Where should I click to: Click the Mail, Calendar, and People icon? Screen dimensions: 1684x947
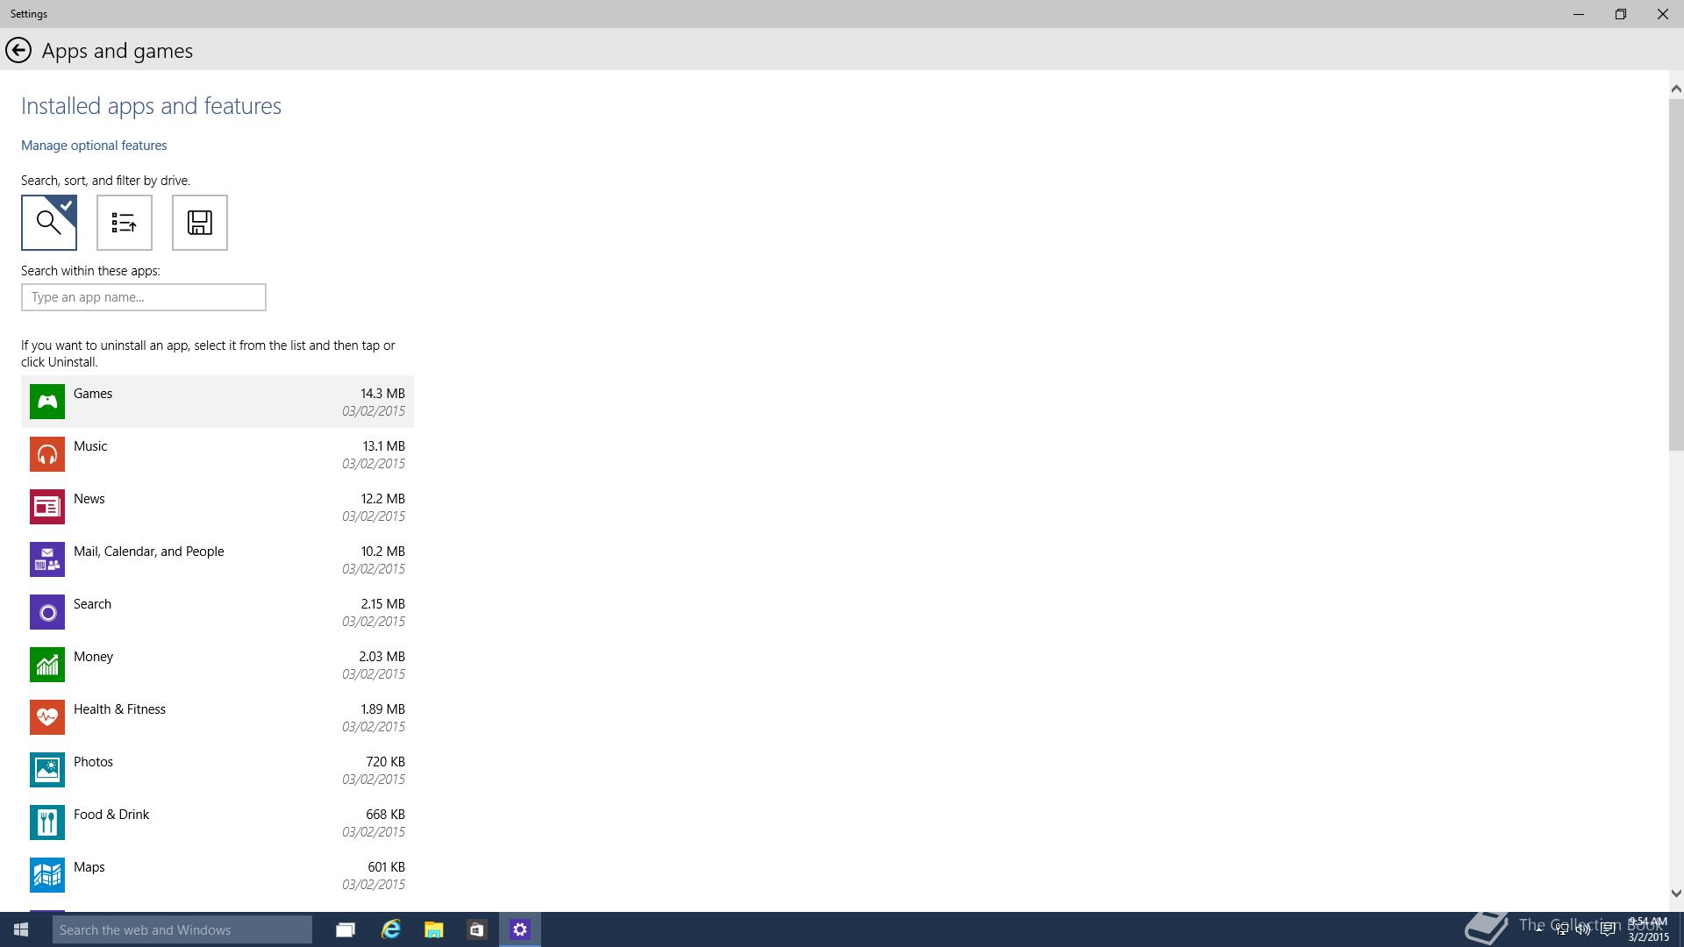47,559
